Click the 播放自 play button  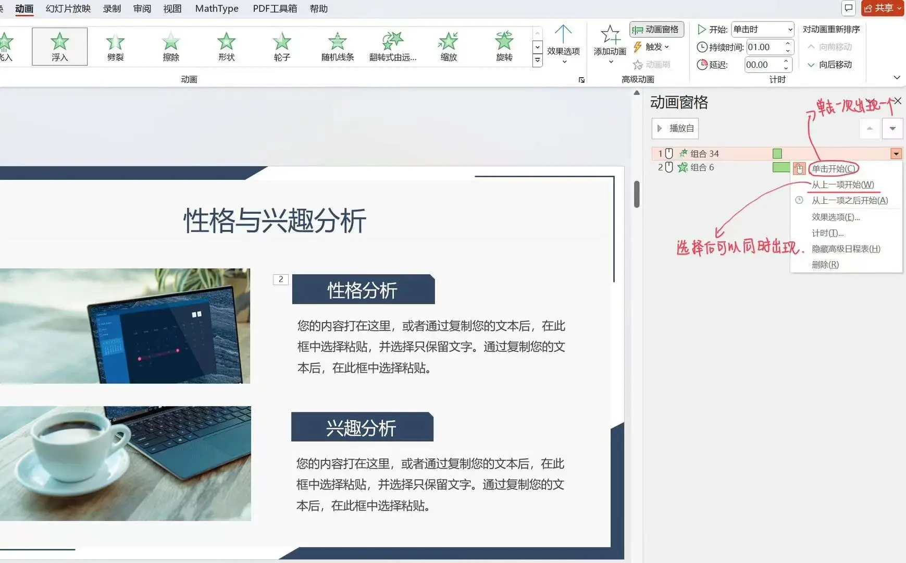point(675,128)
